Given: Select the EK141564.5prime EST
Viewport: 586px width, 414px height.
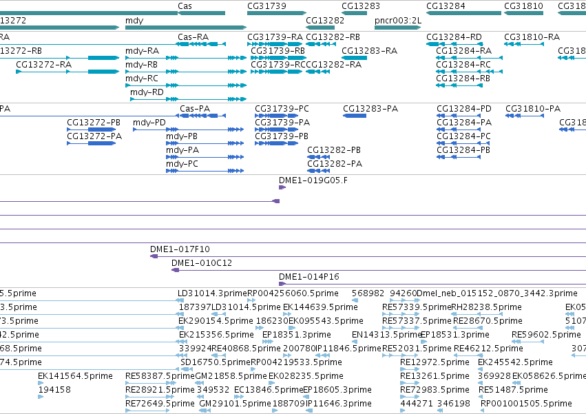Looking at the screenshot, I should pyautogui.click(x=41, y=383).
